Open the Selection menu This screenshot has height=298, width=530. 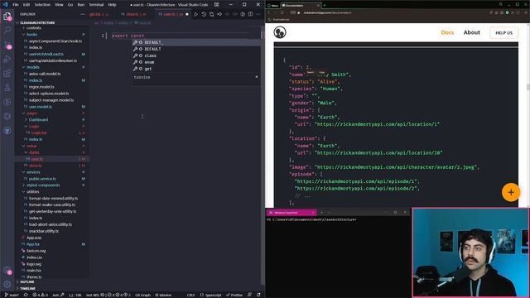click(x=42, y=5)
